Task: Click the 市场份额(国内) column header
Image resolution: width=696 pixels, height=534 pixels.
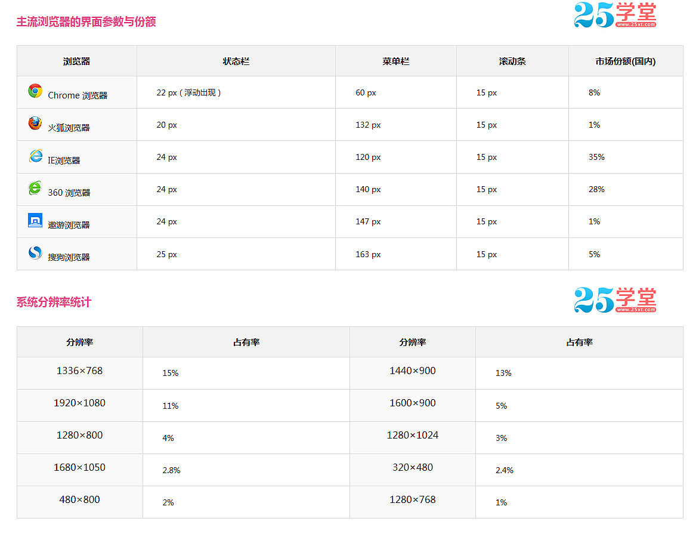Action: [x=626, y=61]
